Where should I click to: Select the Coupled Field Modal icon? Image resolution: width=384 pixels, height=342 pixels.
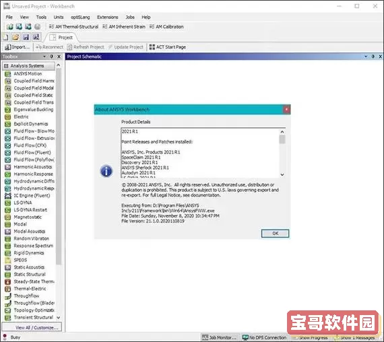point(8,88)
